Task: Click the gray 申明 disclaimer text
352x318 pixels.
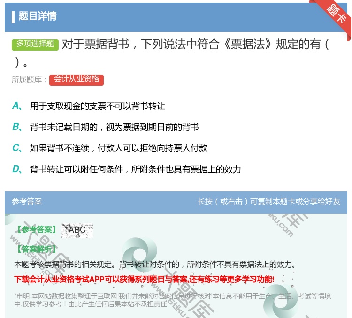Action: [172, 300]
